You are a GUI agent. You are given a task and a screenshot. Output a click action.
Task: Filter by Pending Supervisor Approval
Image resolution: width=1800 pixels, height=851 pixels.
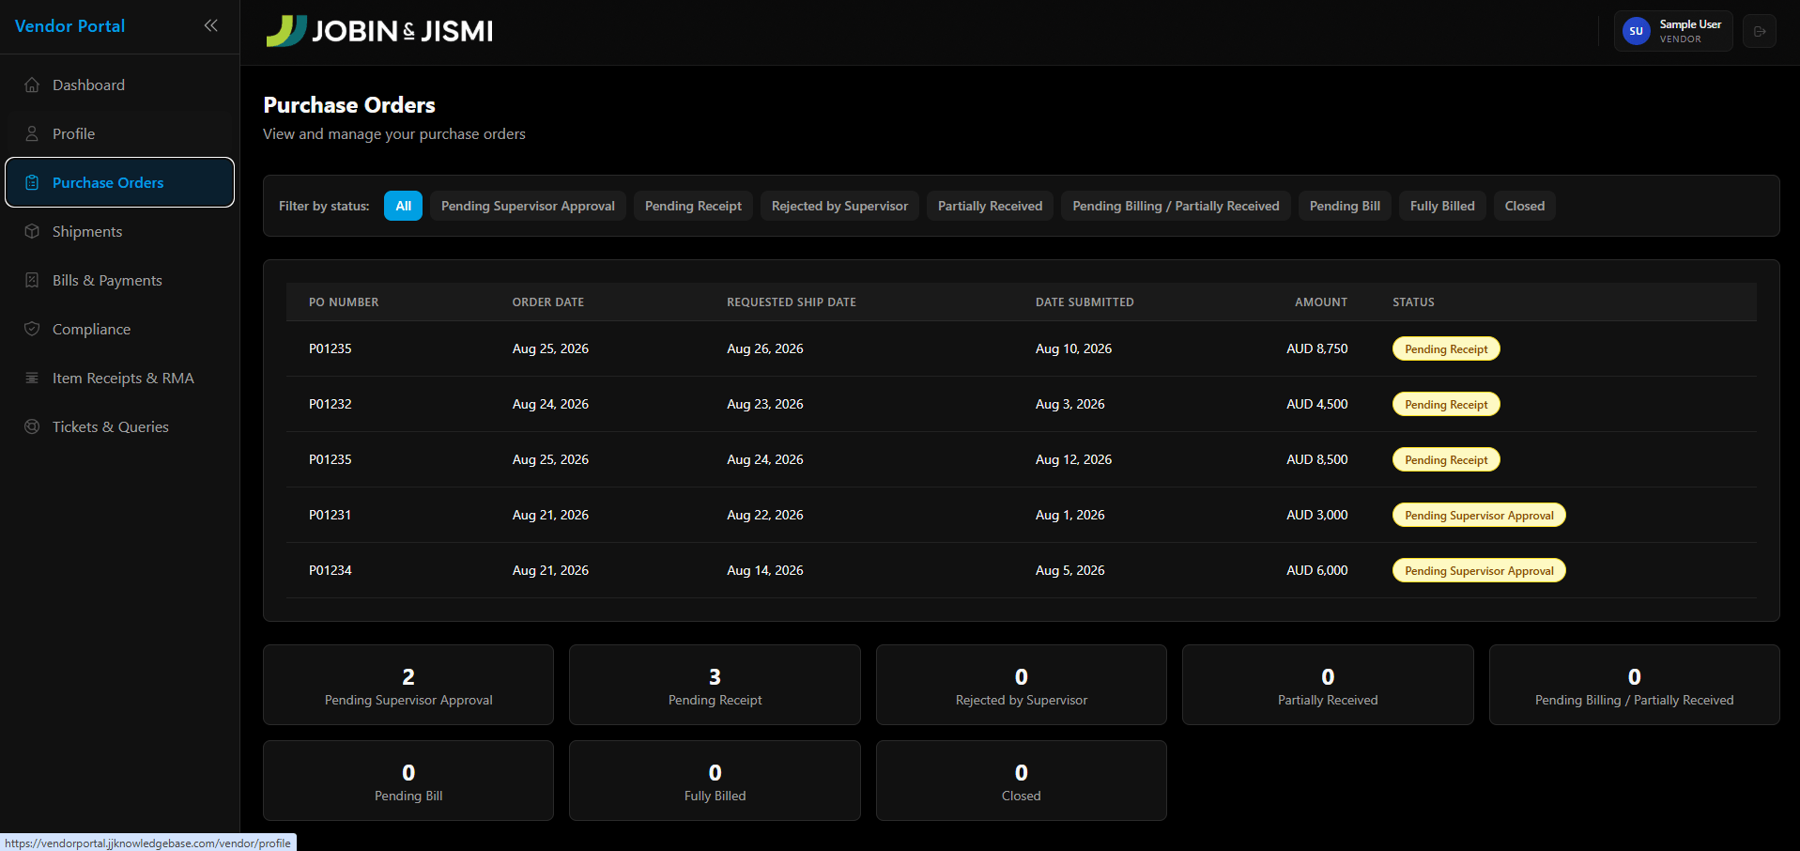(528, 206)
